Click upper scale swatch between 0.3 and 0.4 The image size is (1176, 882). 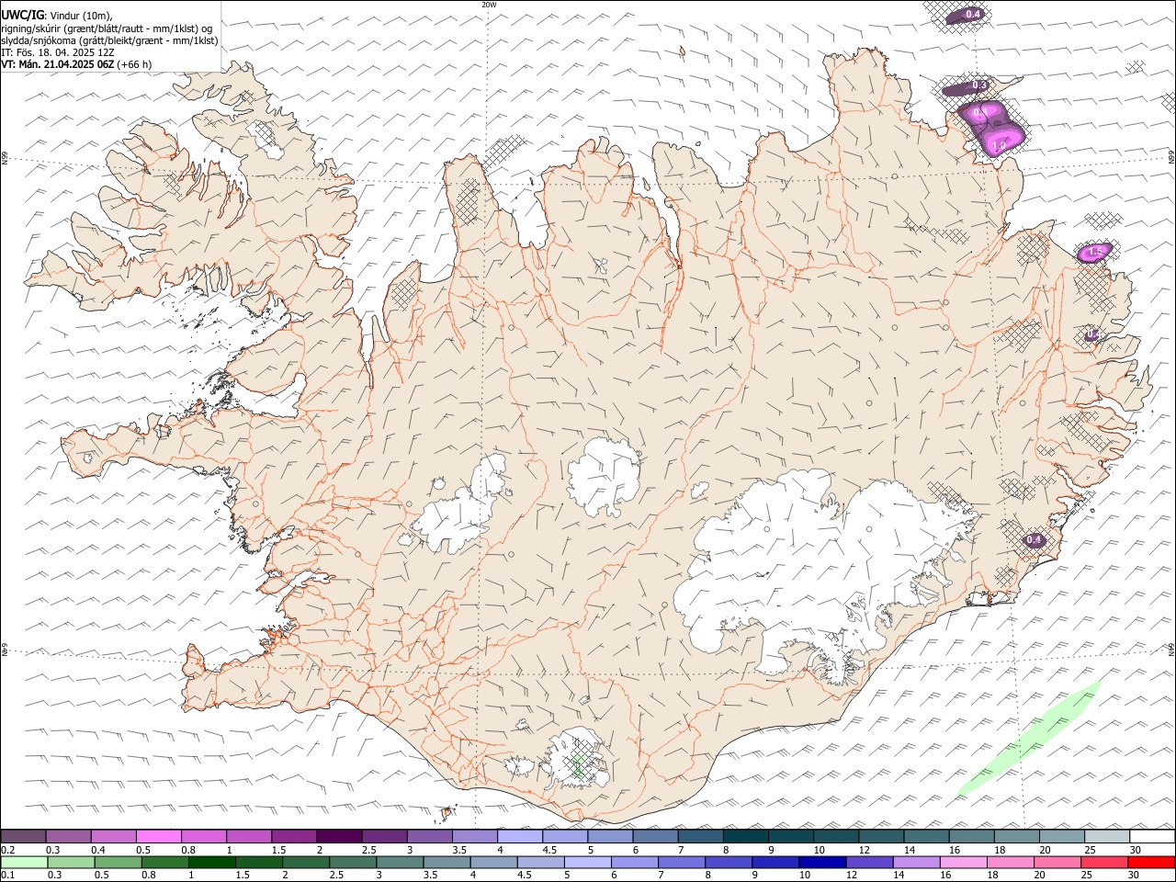[x=69, y=836]
